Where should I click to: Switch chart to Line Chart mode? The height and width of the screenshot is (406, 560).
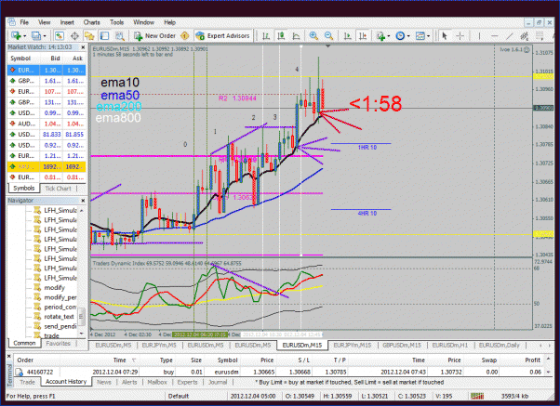coord(296,35)
